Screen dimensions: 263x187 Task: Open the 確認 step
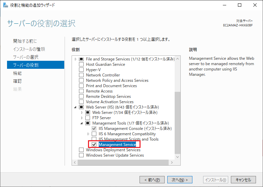coord(17,81)
